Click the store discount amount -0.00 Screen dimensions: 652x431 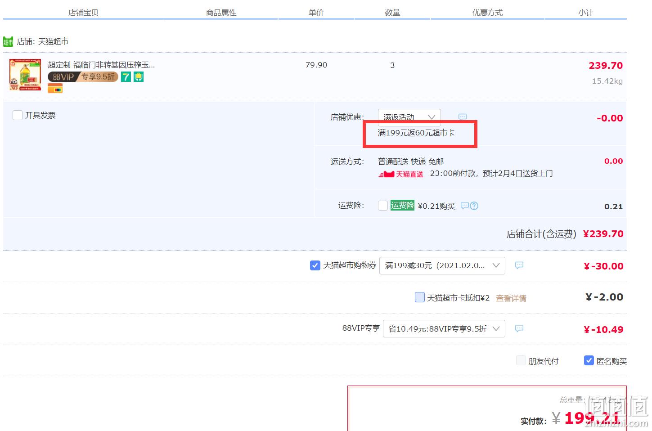pos(610,118)
